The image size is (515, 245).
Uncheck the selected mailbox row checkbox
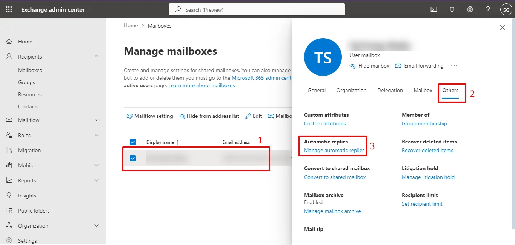(133, 158)
